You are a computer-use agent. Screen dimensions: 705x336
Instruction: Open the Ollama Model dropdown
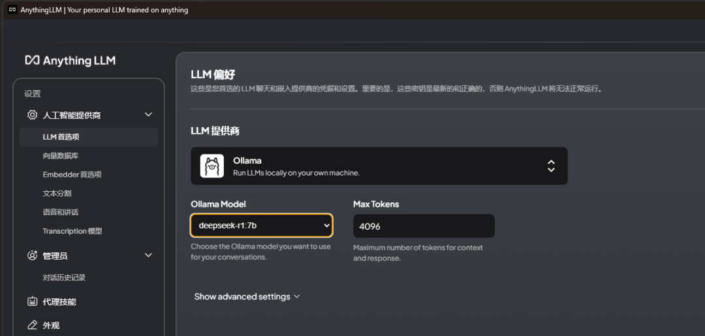[x=262, y=226]
